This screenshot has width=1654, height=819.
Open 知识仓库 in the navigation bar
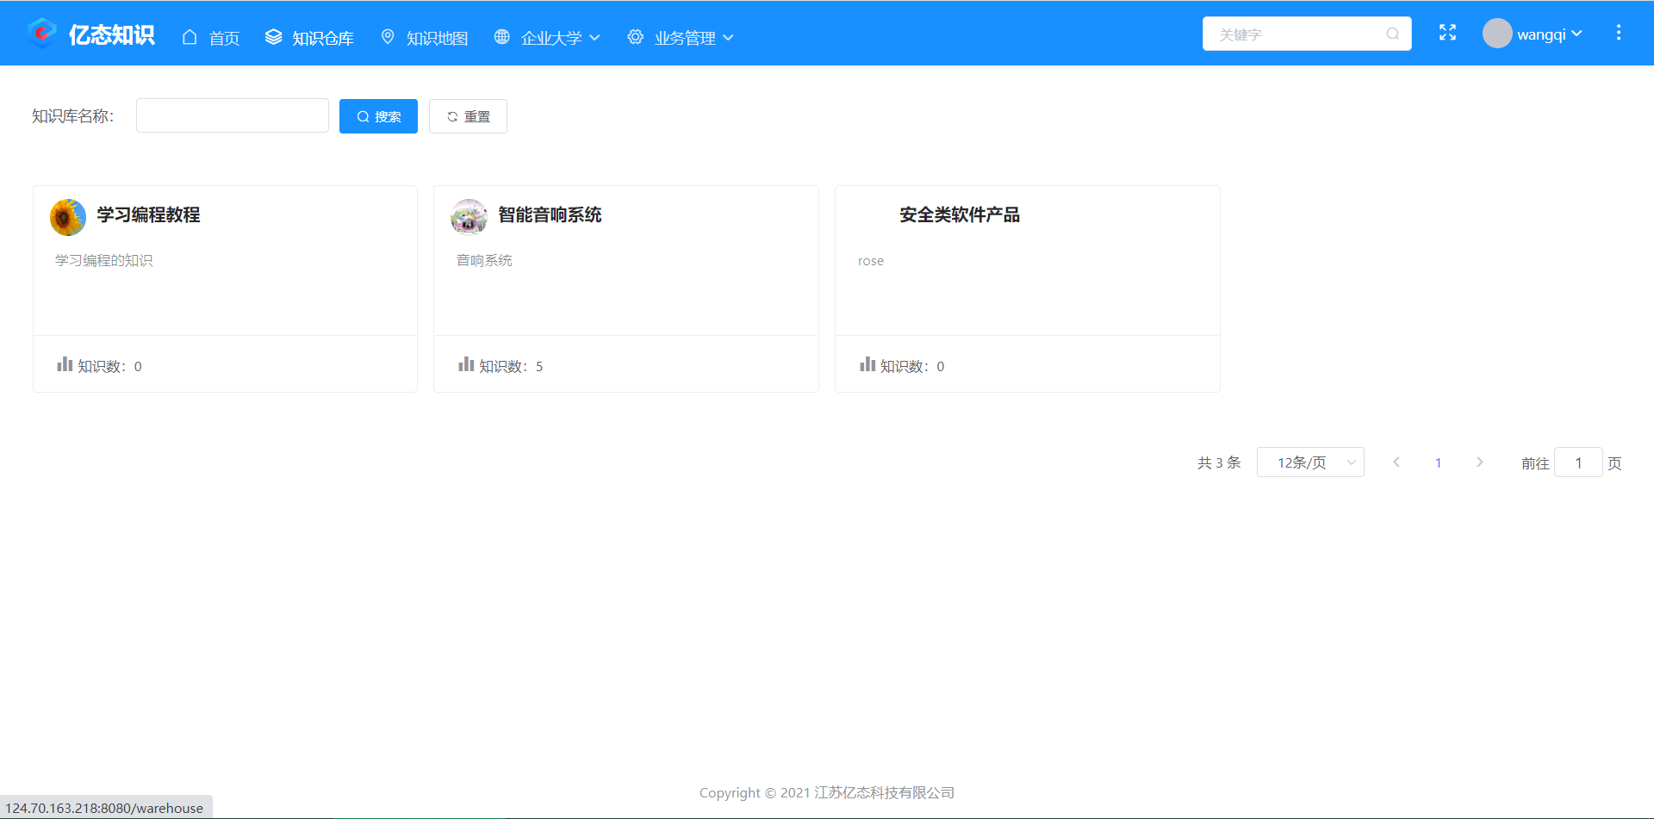310,38
